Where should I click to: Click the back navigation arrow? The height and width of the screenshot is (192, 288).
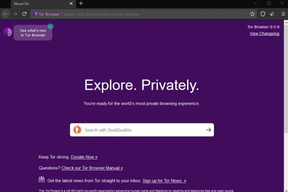pyautogui.click(x=6, y=14)
